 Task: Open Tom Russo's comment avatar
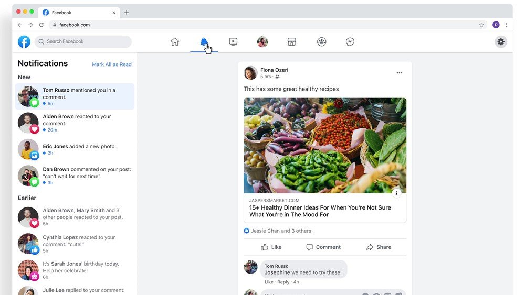point(250,267)
